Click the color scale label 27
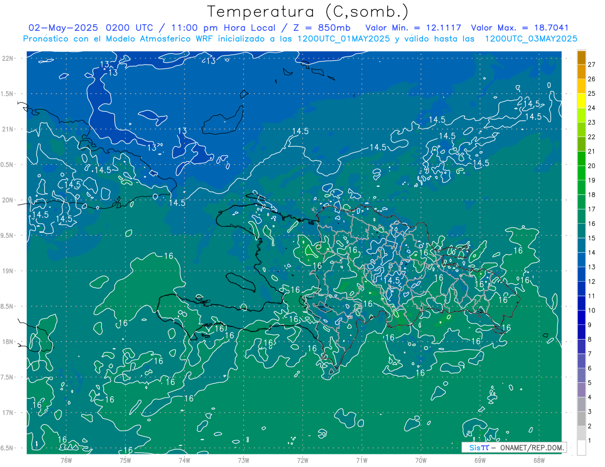 click(x=591, y=64)
